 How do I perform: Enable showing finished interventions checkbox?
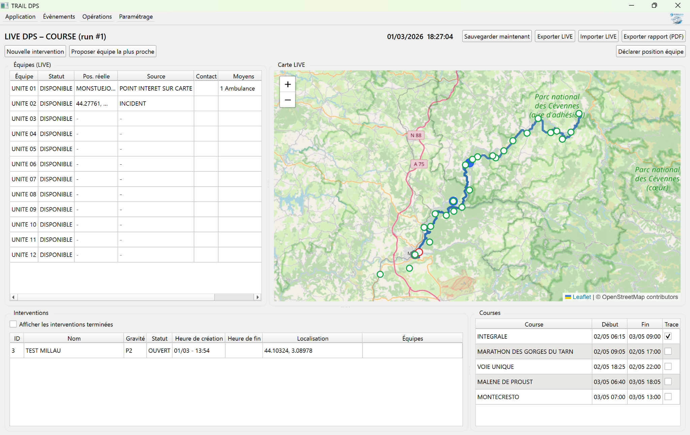(13, 324)
